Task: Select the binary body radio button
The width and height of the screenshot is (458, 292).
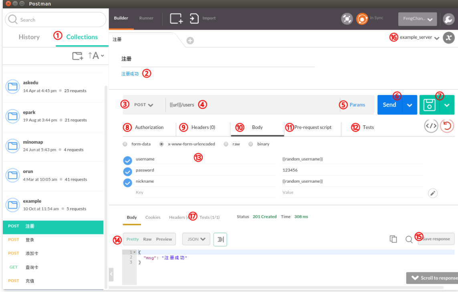Action: pos(250,144)
